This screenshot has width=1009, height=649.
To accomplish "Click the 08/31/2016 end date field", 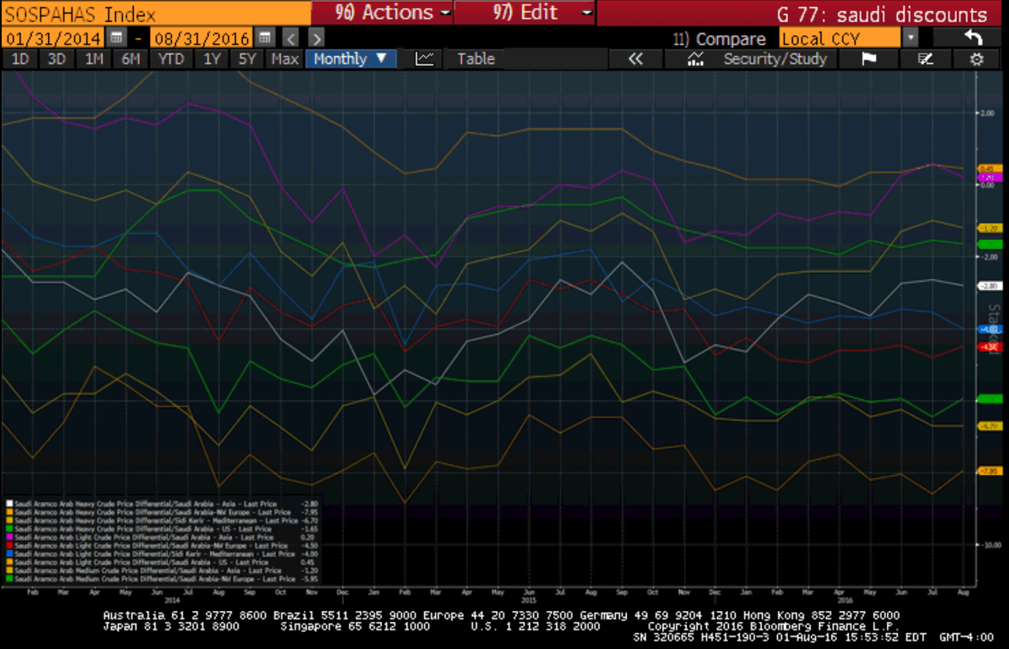I will click(x=202, y=37).
